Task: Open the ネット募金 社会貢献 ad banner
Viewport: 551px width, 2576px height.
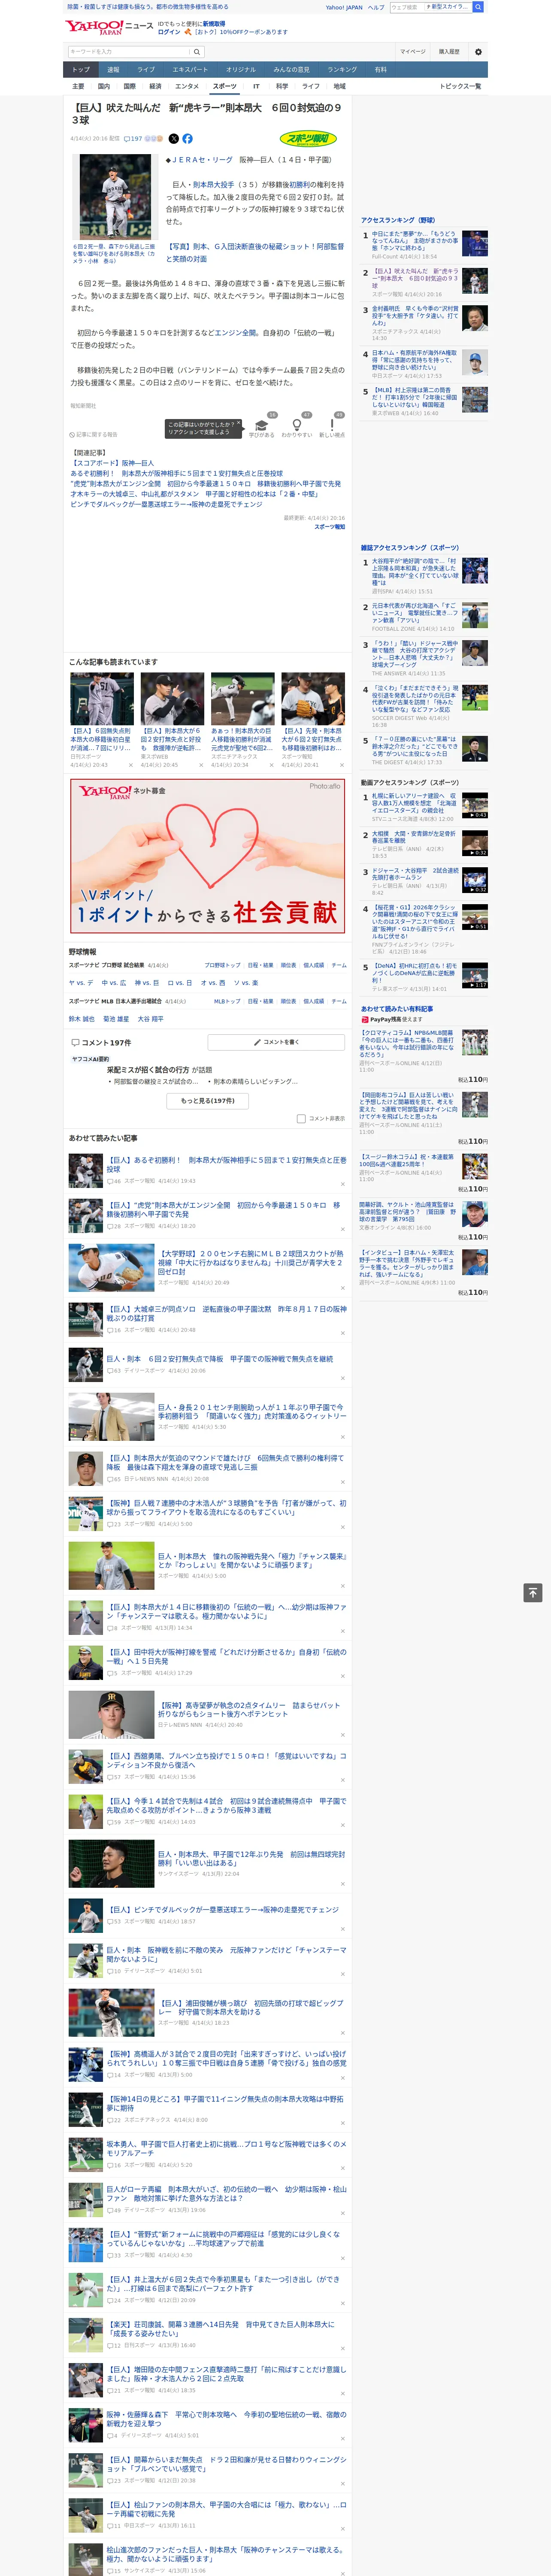Action: tap(208, 856)
